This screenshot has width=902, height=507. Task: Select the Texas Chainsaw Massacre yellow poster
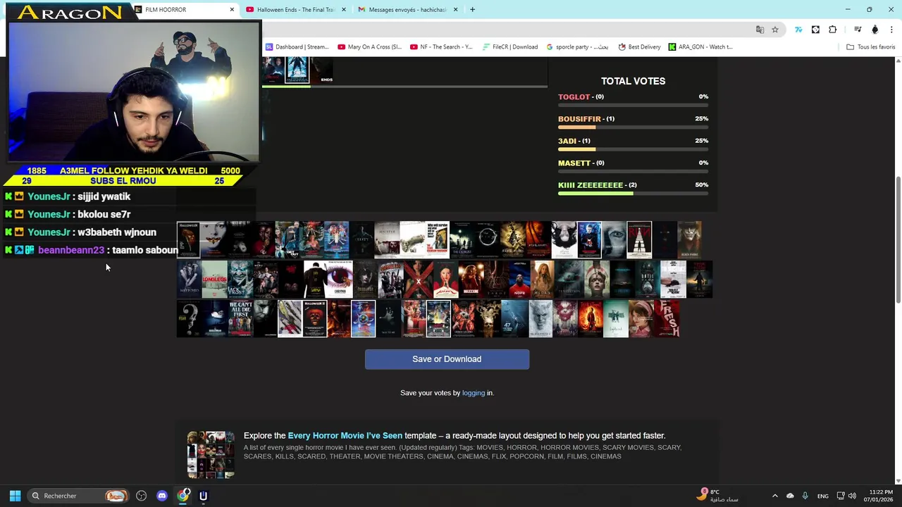pos(437,239)
